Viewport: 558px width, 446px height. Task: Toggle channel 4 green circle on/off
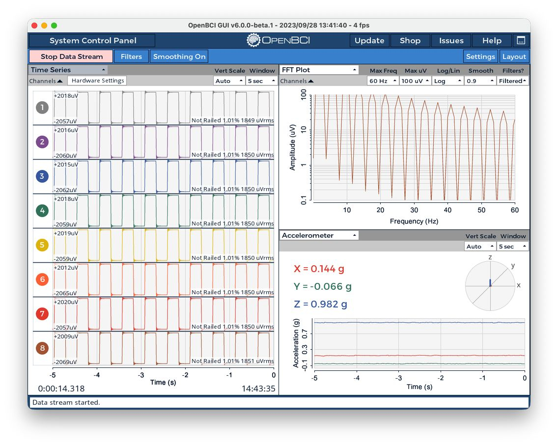coord(42,210)
